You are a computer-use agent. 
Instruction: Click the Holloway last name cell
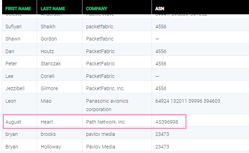(x=51, y=147)
